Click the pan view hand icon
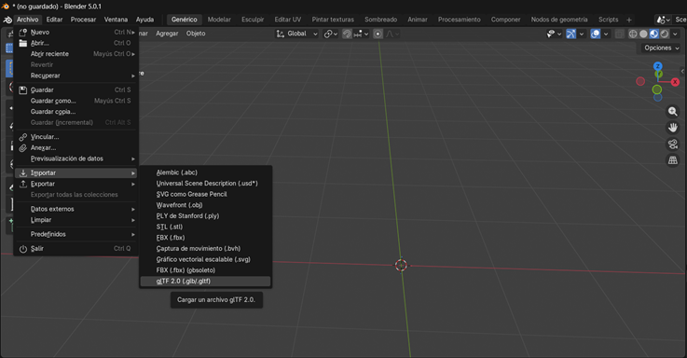The height and width of the screenshot is (358, 687). (x=672, y=128)
